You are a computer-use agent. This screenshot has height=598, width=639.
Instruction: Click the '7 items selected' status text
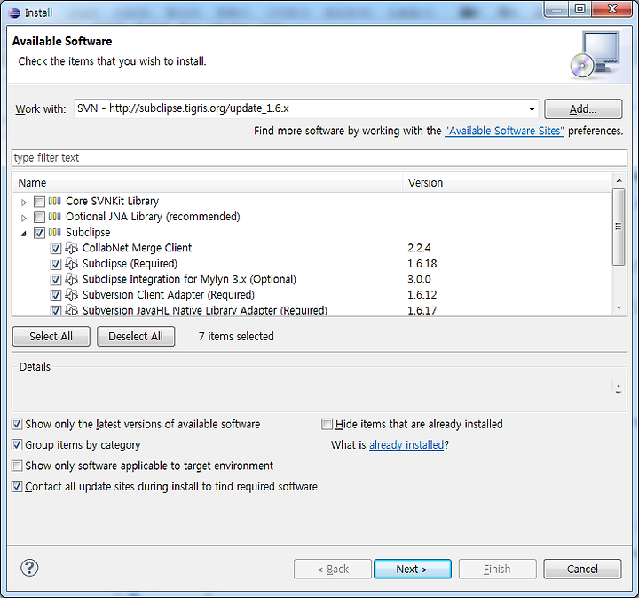(236, 337)
